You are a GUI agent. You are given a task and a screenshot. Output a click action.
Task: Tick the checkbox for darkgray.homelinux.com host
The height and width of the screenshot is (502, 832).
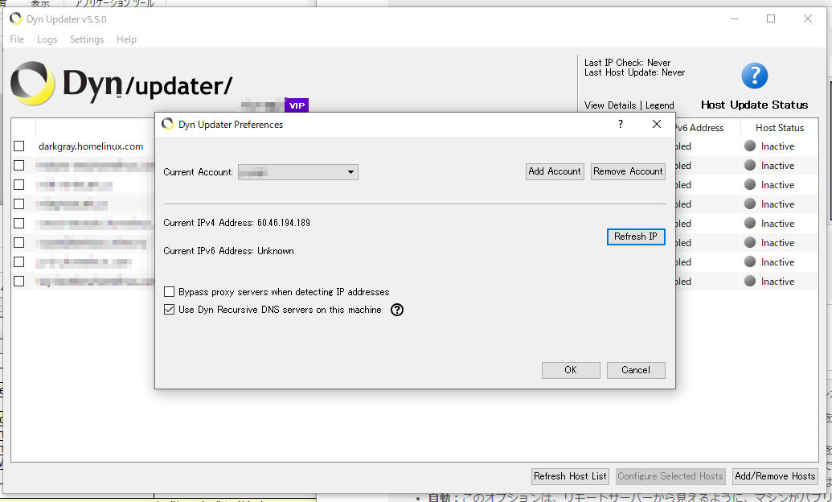19,146
